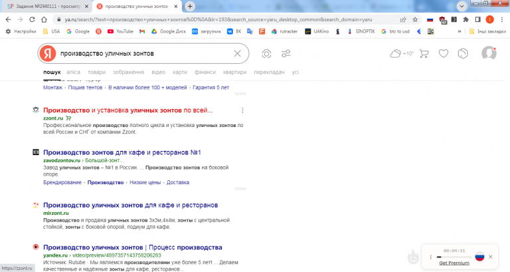Open the tab search dropdown arrow
The width and height of the screenshot is (510, 272).
coord(462,6)
